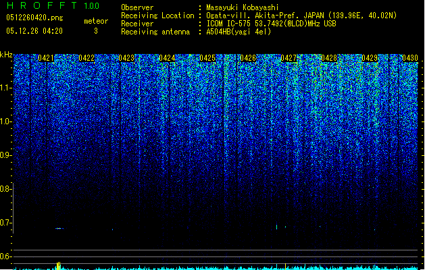Select the file name 0512260420.png
The width and height of the screenshot is (425, 270).
[34, 18]
